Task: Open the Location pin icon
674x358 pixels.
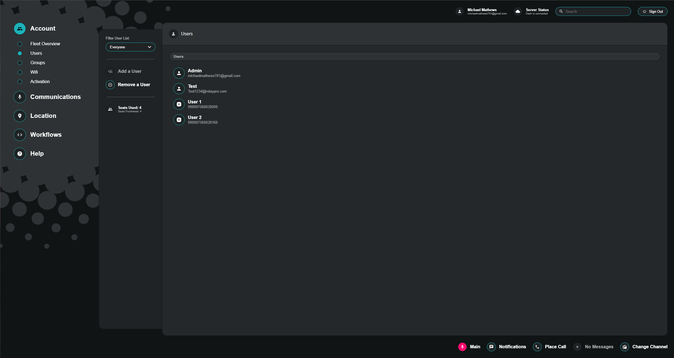Action: 20,116
